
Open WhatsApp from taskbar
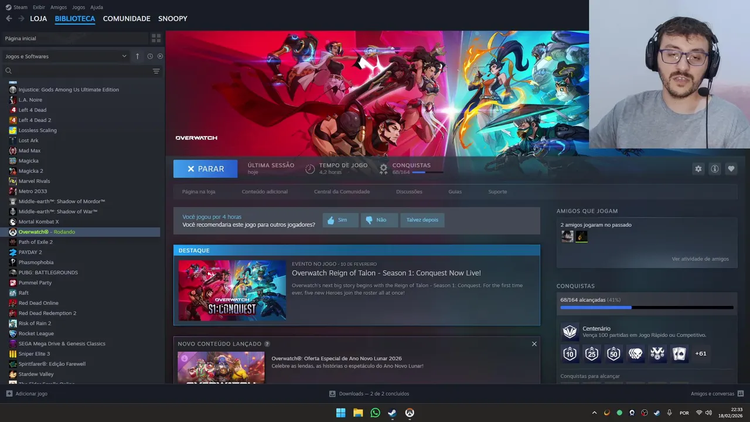click(x=375, y=413)
